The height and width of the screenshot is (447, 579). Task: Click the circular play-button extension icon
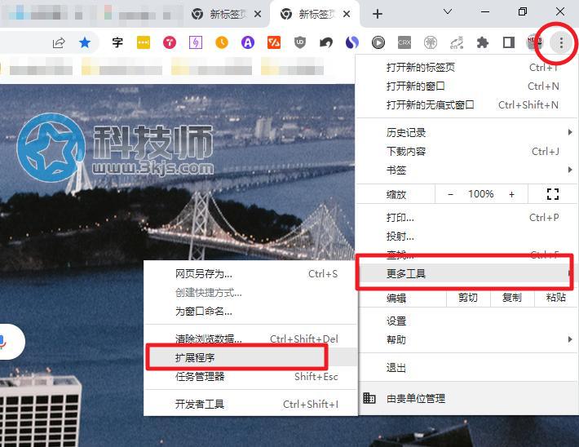pos(378,43)
